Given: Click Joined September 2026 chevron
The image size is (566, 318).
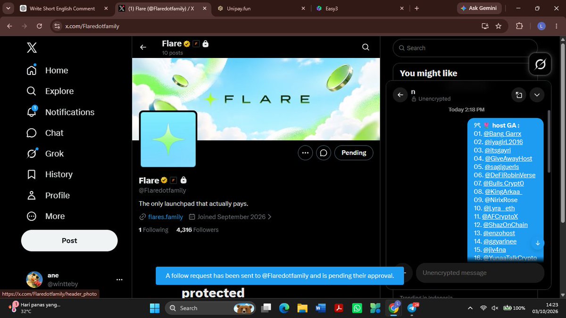Looking at the screenshot, I should coord(269,217).
